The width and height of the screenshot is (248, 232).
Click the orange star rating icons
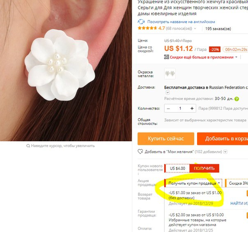pyautogui.click(x=147, y=28)
